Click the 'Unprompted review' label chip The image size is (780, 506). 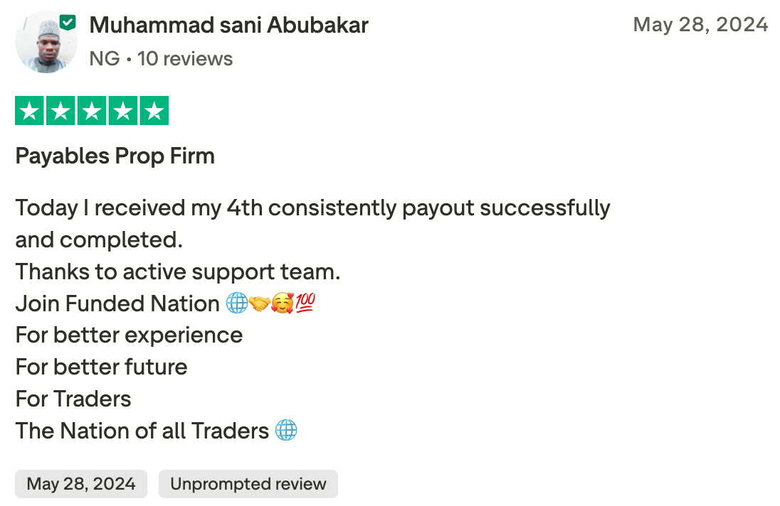(x=248, y=484)
